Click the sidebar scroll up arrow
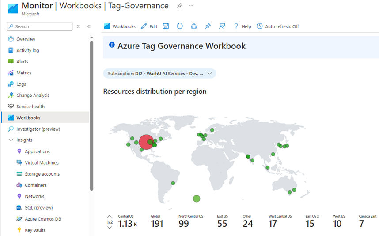The image size is (379, 236). pyautogui.click(x=91, y=37)
